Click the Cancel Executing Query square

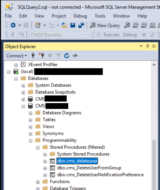pyautogui.click(x=144, y=35)
